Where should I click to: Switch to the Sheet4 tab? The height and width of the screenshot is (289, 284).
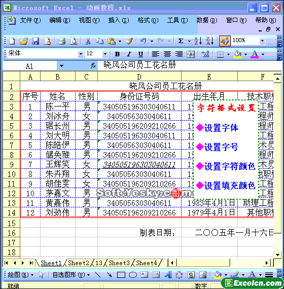click(147, 263)
